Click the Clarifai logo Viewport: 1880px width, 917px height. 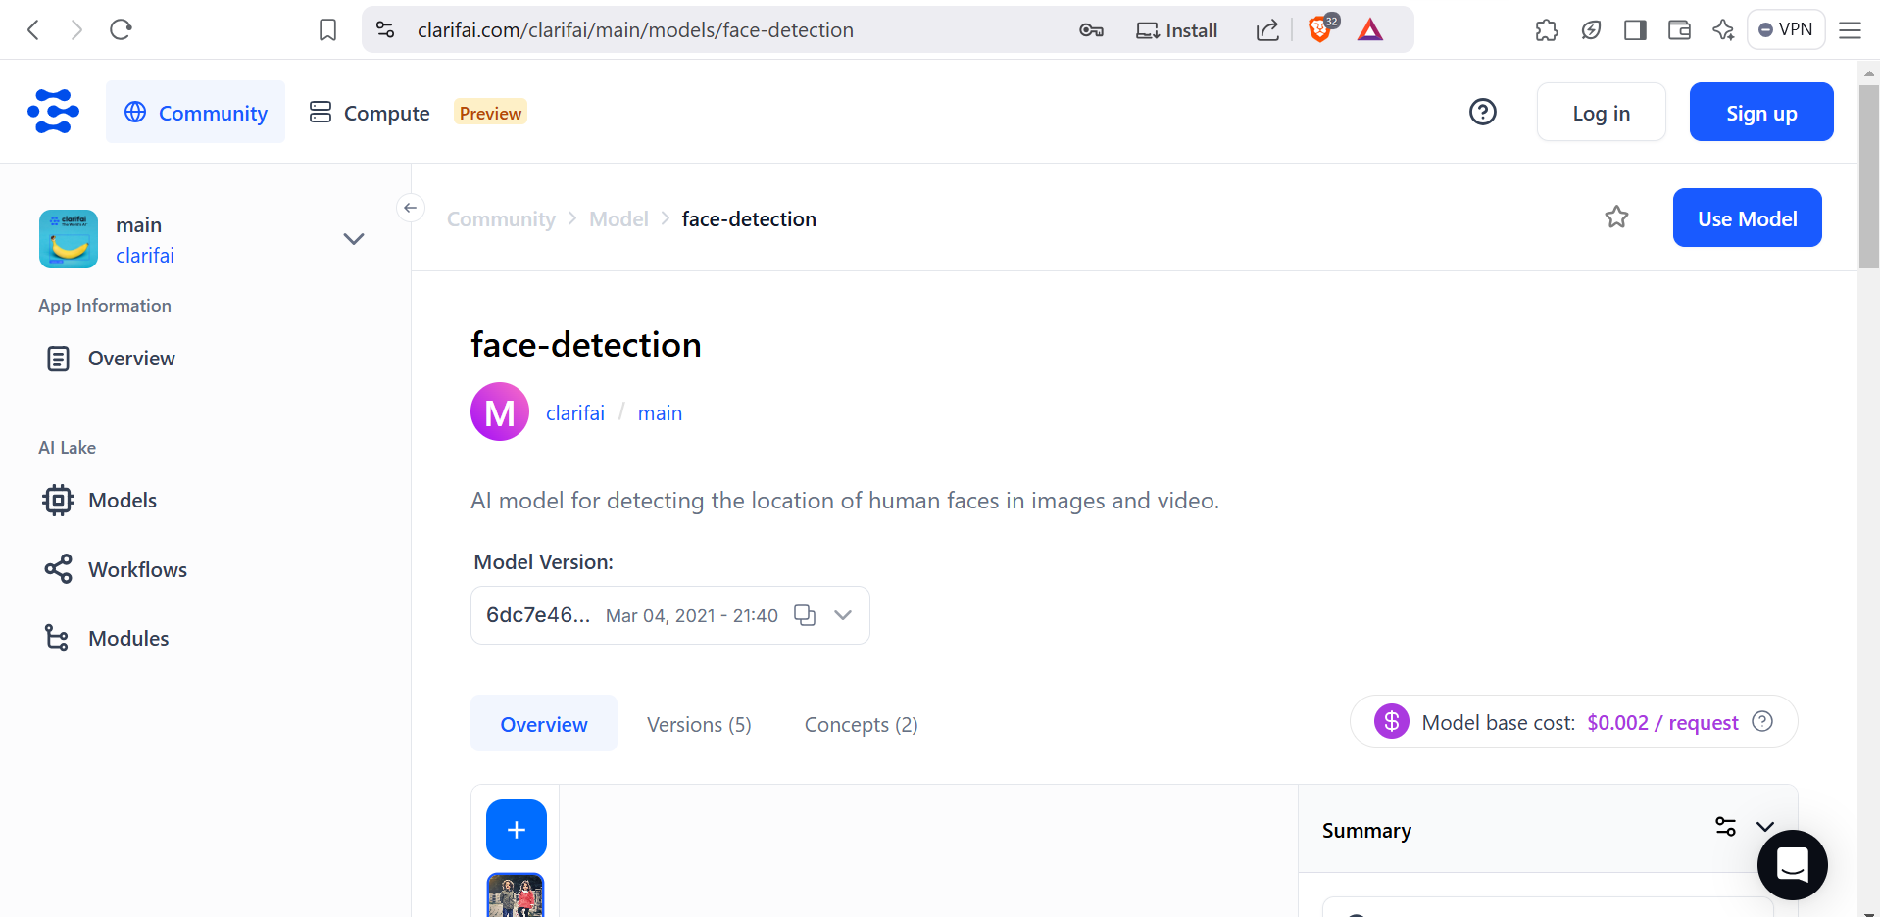(53, 111)
